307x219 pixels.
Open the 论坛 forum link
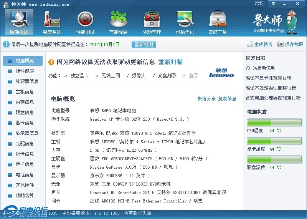[259, 3]
